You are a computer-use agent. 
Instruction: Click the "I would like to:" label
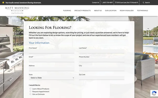[x=34, y=85]
